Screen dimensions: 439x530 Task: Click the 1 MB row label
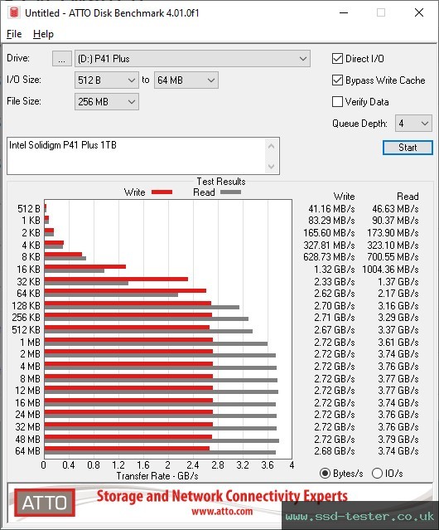tap(30, 342)
